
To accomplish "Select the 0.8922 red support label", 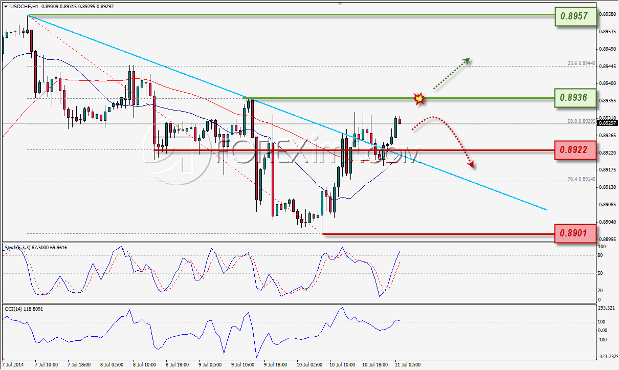I will pyautogui.click(x=575, y=151).
